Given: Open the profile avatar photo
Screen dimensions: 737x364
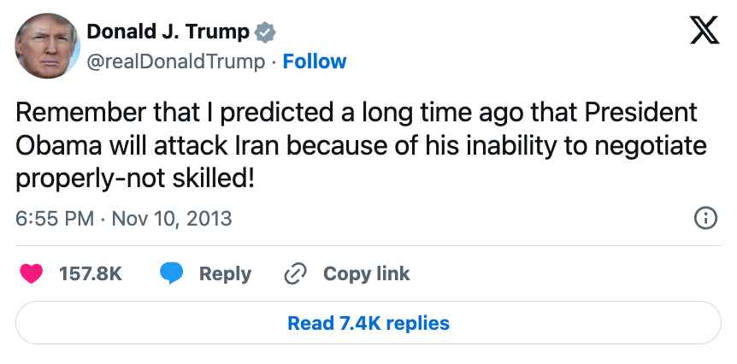Looking at the screenshot, I should 49,46.
